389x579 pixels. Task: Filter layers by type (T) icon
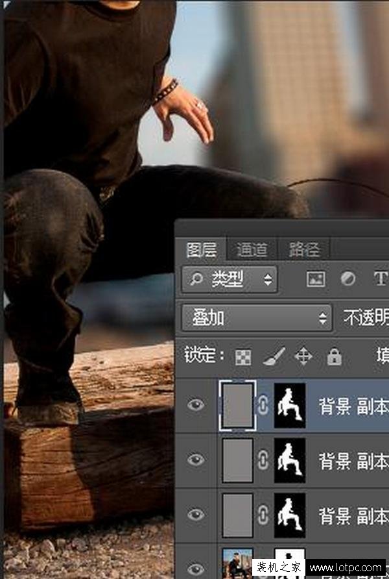tap(381, 279)
